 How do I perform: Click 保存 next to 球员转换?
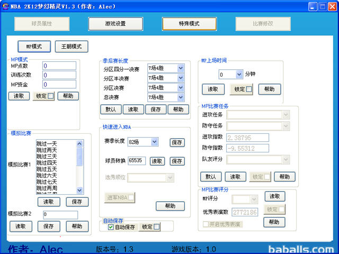[x=177, y=161]
